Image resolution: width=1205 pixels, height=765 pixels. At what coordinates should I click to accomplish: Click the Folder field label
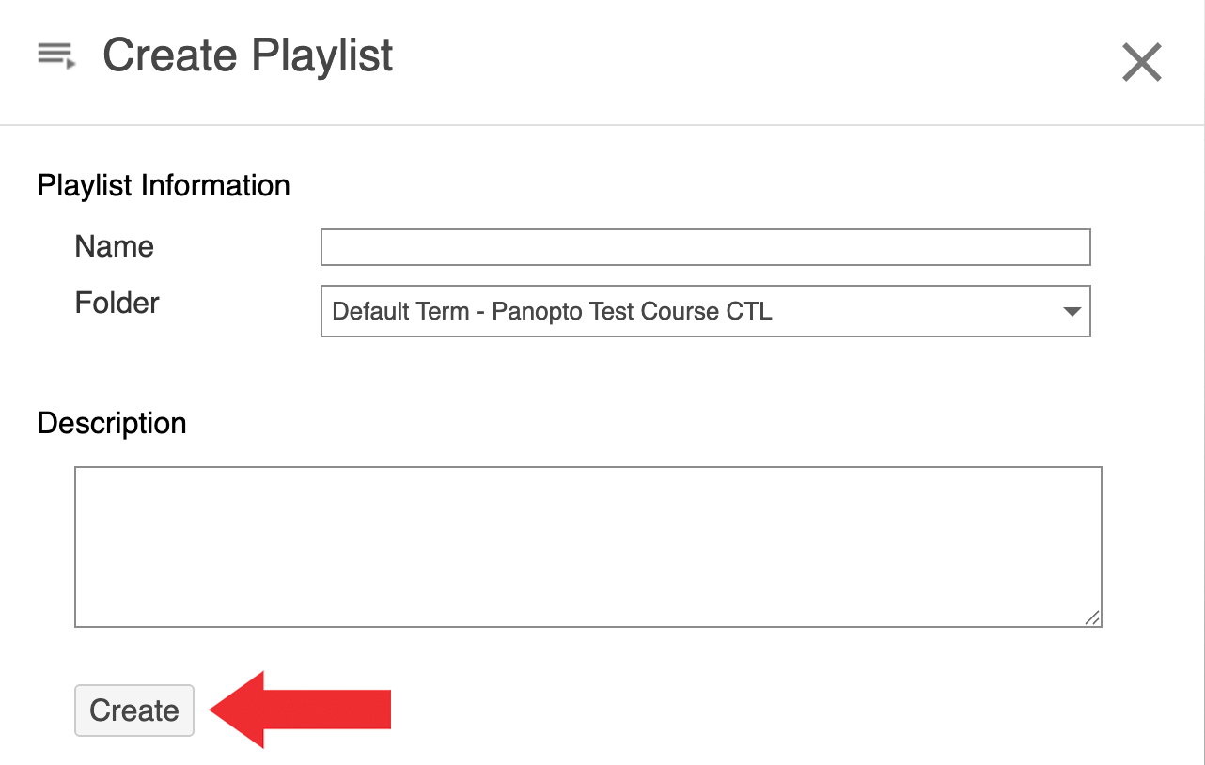click(x=117, y=304)
